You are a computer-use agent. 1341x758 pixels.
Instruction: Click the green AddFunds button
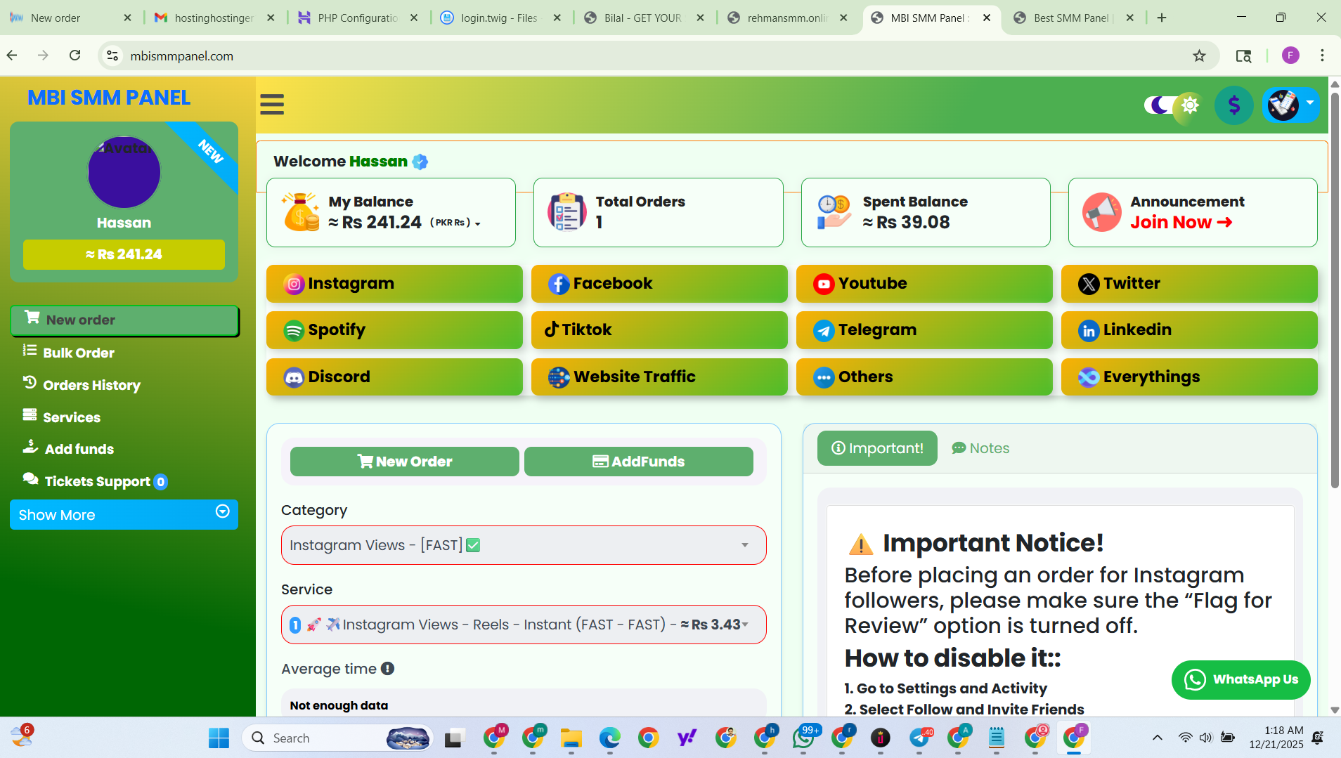[638, 462]
